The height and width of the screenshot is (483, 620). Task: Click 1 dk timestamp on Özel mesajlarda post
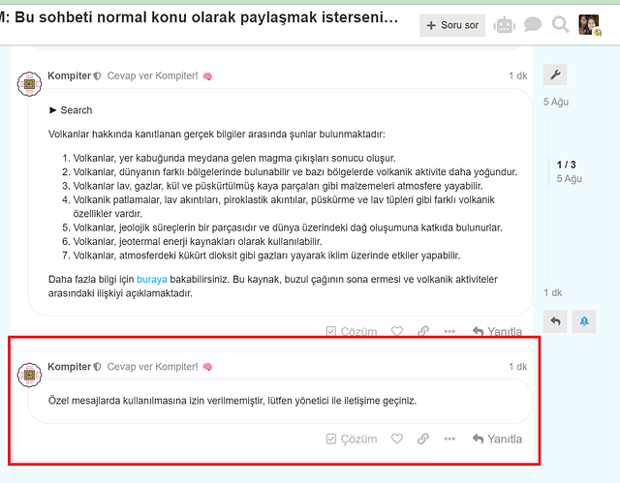518,367
